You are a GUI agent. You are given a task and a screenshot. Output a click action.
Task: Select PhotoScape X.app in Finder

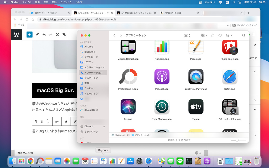coord(128,77)
